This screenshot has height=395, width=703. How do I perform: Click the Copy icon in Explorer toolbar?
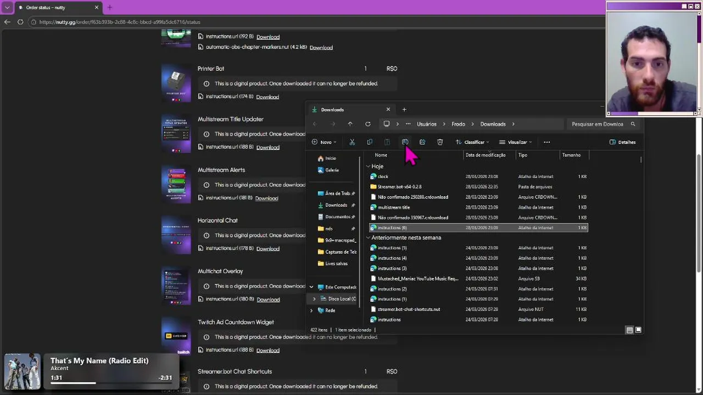[370, 142]
